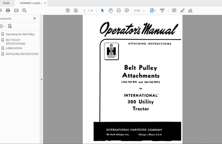Click the 'Chicago 1, Illinois, U.S.A.' text
The height and width of the screenshot is (144, 222).
pos(150,135)
